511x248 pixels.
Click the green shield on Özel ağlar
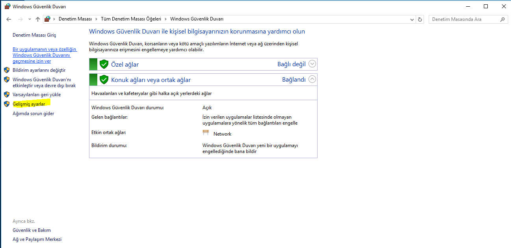point(104,64)
